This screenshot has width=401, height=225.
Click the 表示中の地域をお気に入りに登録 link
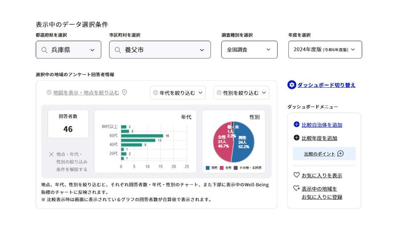322,193
